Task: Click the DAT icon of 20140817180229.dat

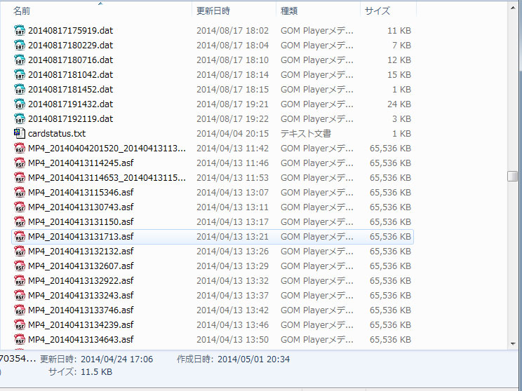Action: coord(20,45)
